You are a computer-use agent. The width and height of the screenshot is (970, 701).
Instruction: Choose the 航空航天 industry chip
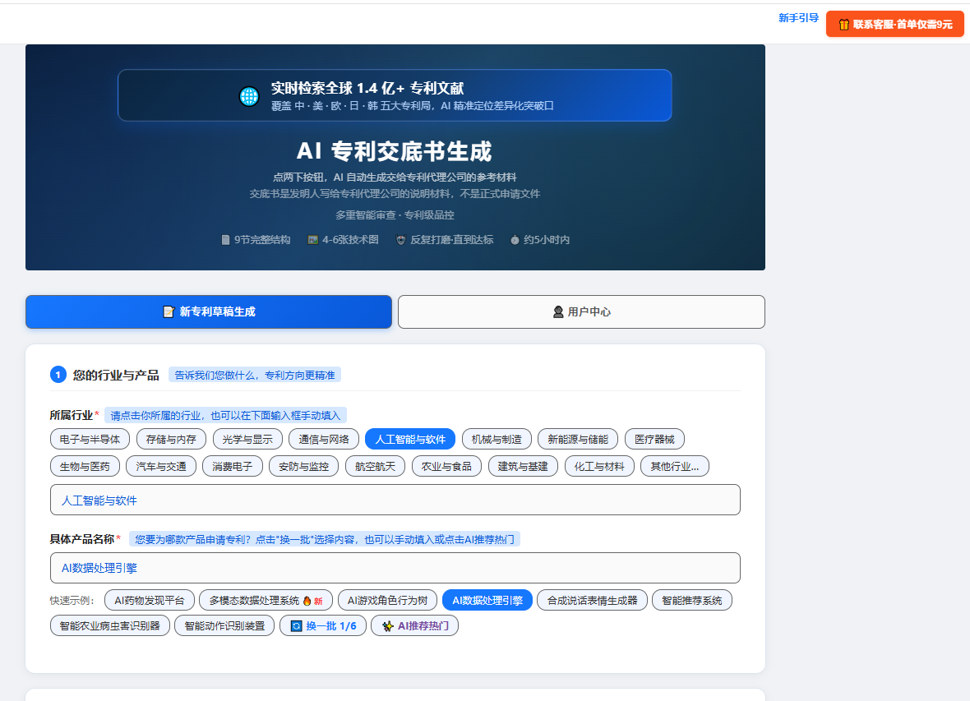(375, 467)
